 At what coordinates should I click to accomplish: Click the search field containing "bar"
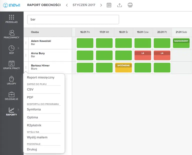(73, 19)
